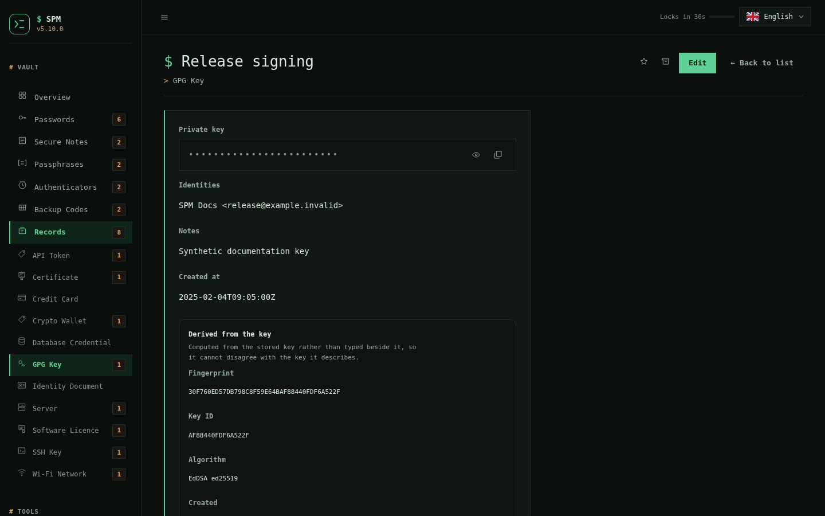Reveal the private key with the eye icon
825x516 pixels.
[476, 155]
